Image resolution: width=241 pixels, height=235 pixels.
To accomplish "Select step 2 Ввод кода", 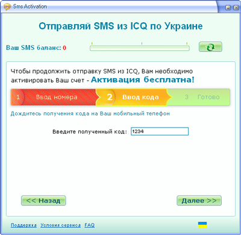I will pyautogui.click(x=134, y=97).
